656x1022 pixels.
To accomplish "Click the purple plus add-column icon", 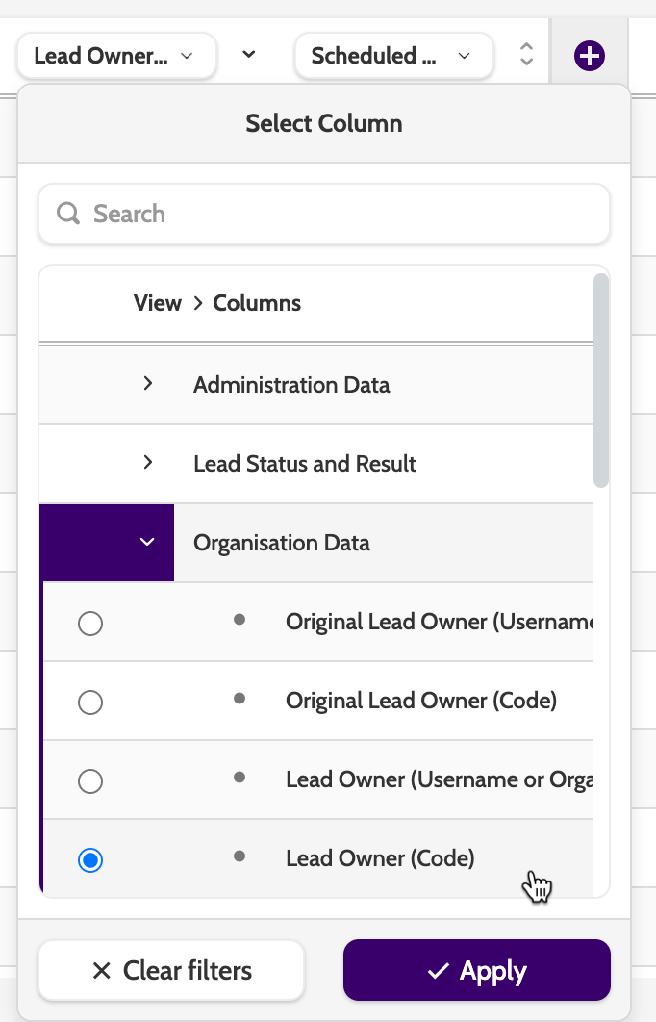I will [589, 56].
